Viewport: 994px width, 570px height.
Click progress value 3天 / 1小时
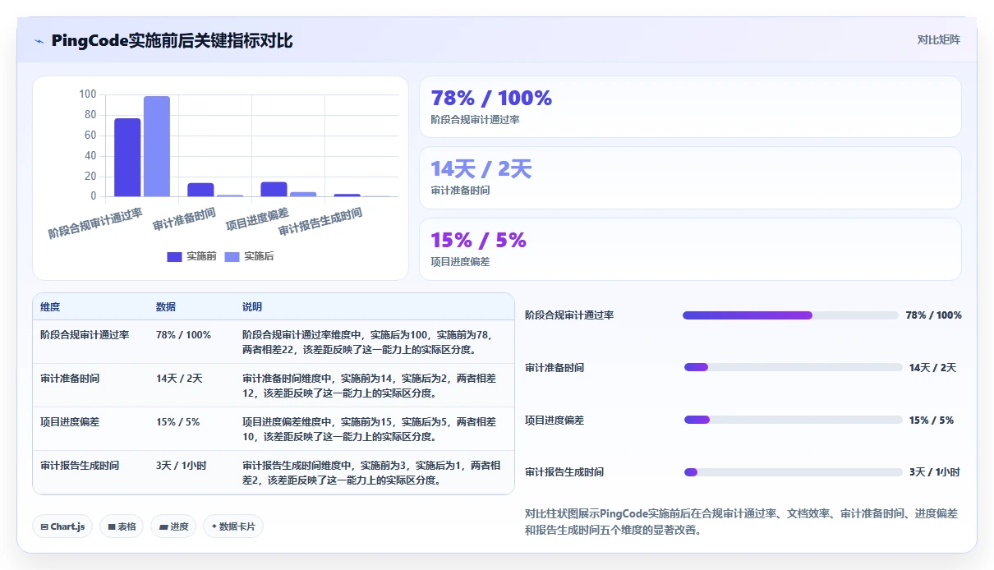pos(934,472)
